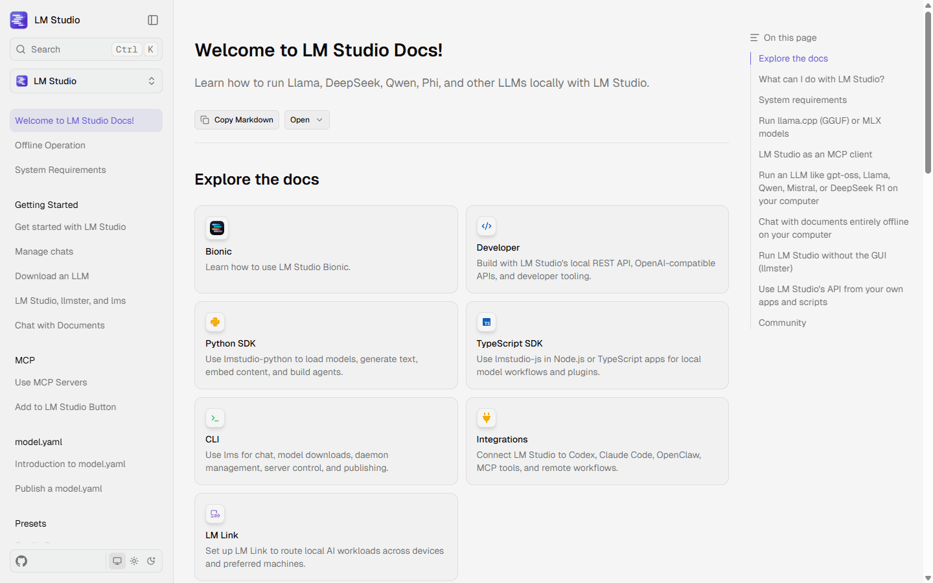Click the Integrations plug icon
This screenshot has width=933, height=583.
click(487, 418)
